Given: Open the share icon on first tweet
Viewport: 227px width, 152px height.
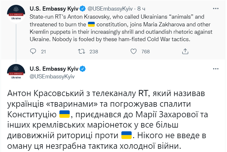Looking at the screenshot, I should click(185, 51).
